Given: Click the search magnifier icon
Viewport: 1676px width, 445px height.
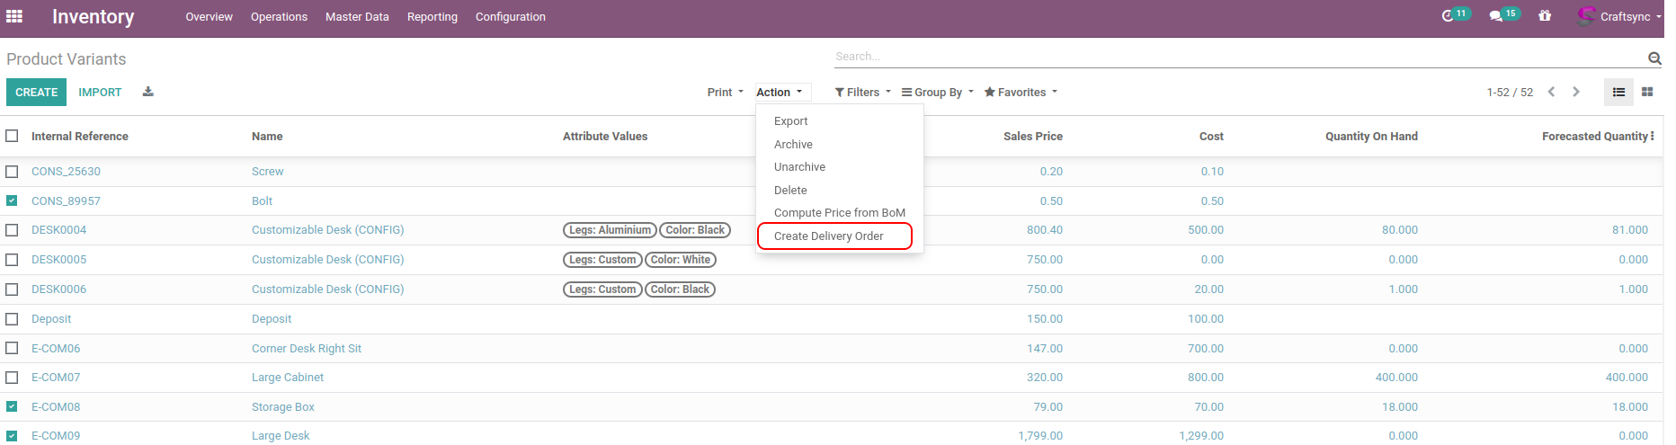Looking at the screenshot, I should pos(1654,58).
